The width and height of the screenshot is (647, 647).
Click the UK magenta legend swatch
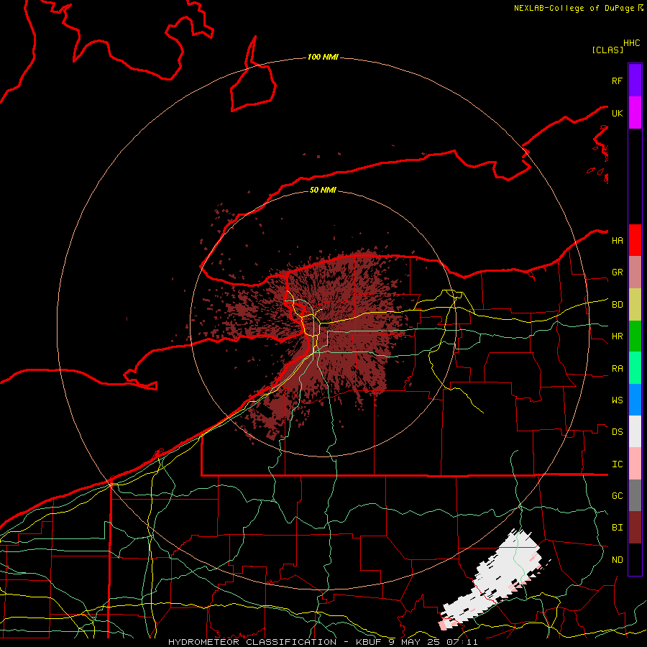point(635,113)
